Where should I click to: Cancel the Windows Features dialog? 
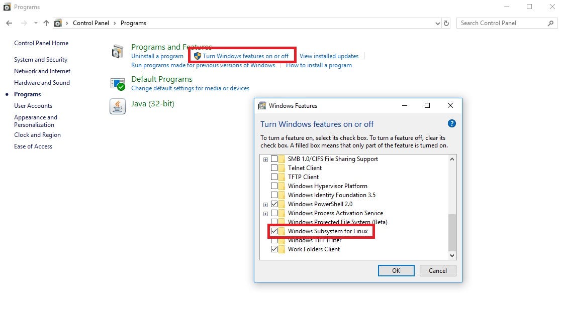(437, 270)
